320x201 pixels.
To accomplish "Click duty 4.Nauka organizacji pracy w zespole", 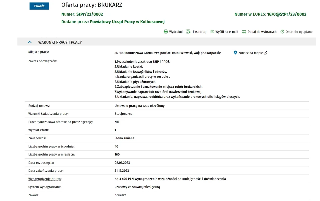I will [142, 77].
